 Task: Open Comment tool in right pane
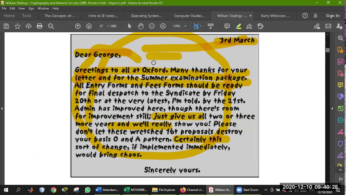point(340,85)
